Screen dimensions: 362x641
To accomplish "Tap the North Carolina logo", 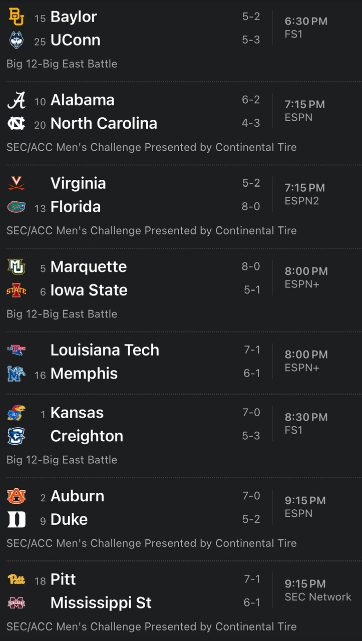I will coord(17,124).
